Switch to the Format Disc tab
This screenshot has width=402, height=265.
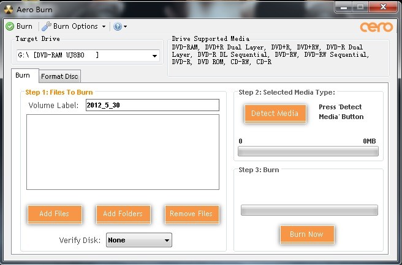tap(59, 76)
